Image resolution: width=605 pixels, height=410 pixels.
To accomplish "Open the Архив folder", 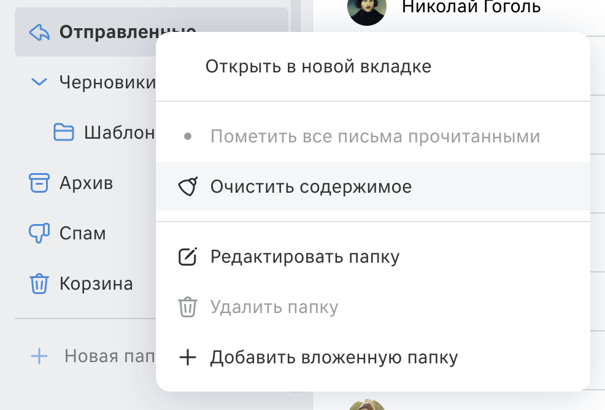I will point(86,183).
